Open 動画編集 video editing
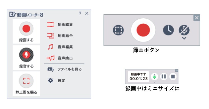The width and height of the screenshot is (209, 109). coord(60,24)
